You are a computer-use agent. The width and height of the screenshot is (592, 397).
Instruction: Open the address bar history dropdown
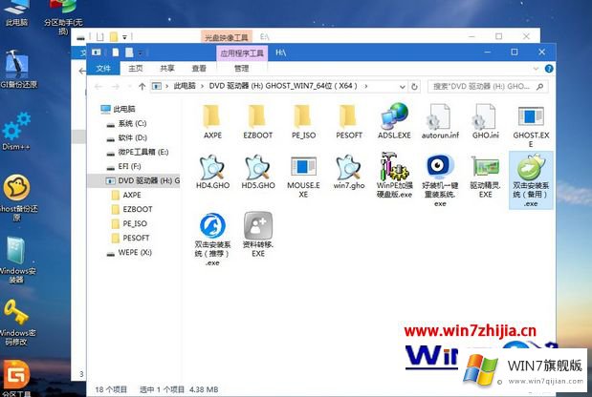[x=403, y=87]
